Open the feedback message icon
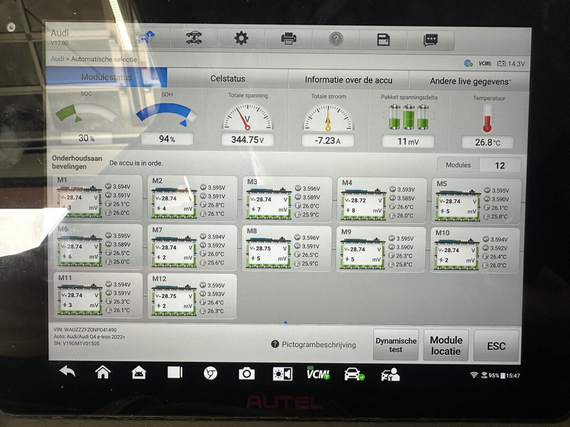 [x=431, y=40]
